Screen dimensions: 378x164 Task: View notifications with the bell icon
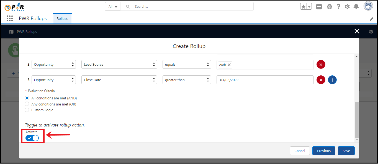tap(356, 6)
